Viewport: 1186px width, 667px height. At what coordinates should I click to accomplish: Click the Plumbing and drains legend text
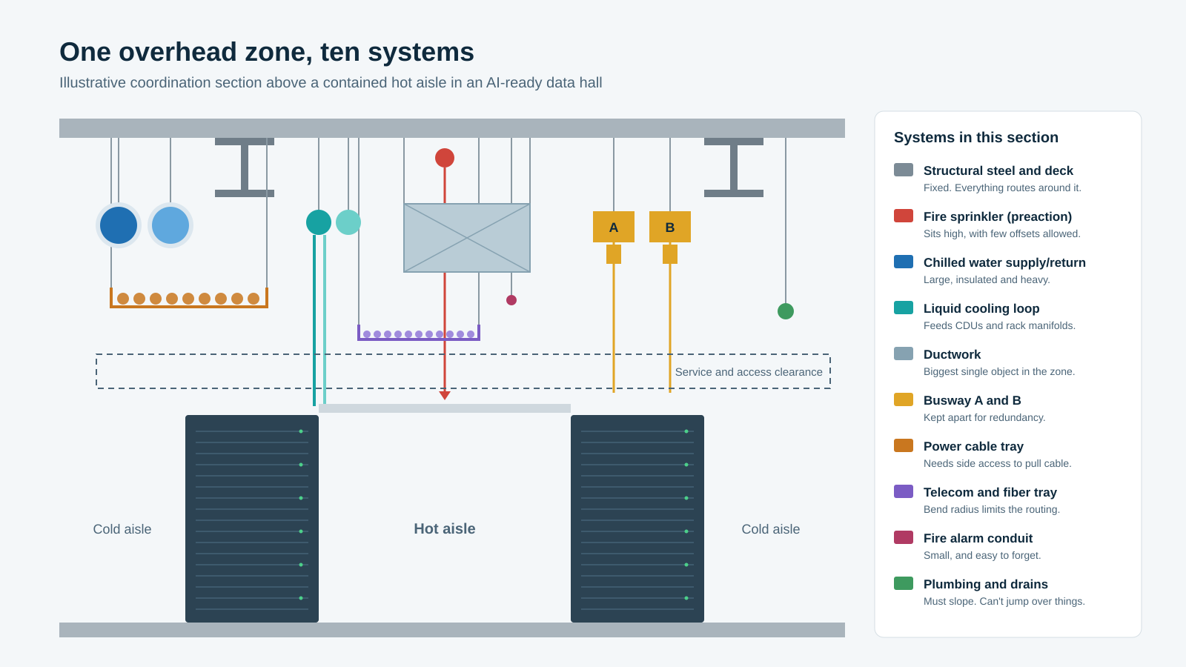point(986,584)
